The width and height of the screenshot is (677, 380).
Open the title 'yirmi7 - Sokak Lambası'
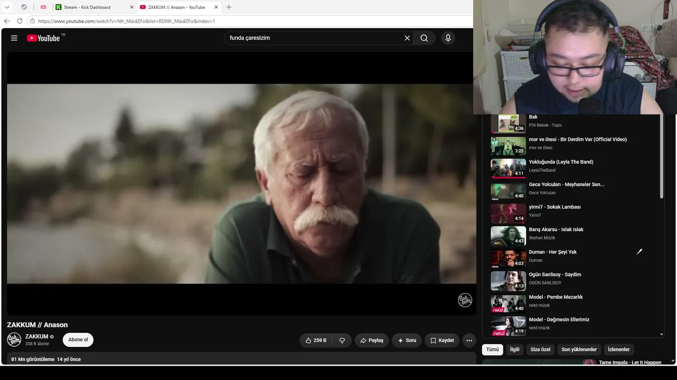[555, 207]
